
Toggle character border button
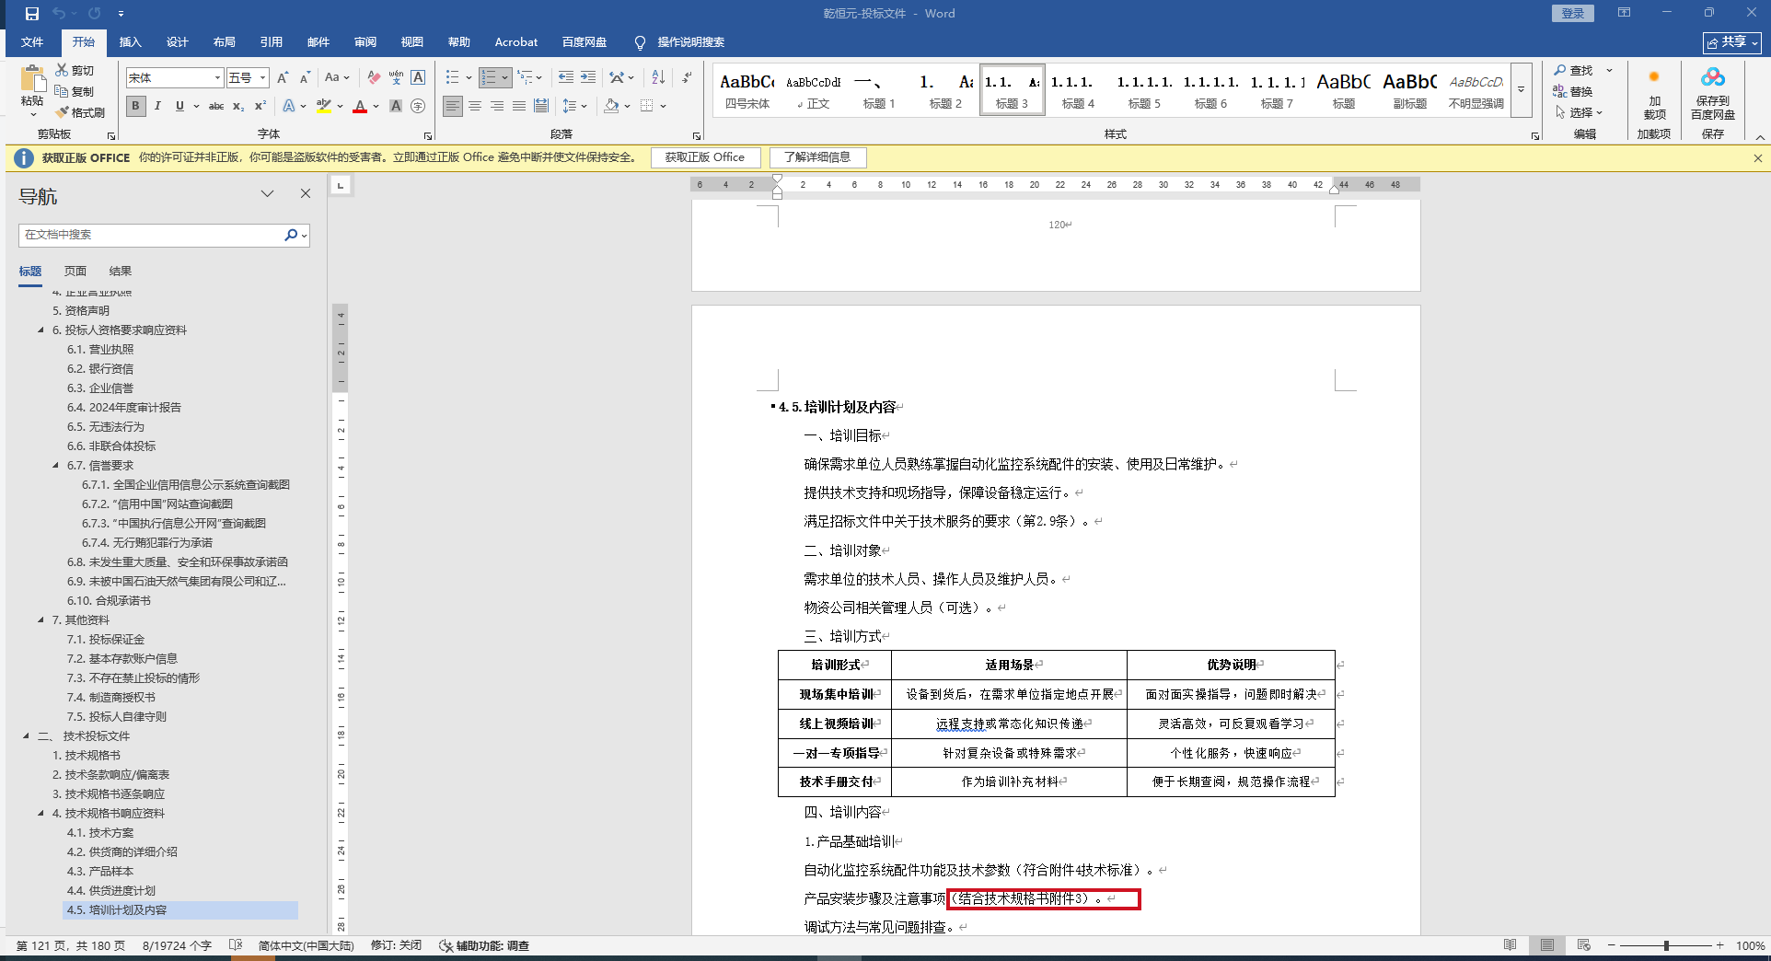tap(418, 78)
